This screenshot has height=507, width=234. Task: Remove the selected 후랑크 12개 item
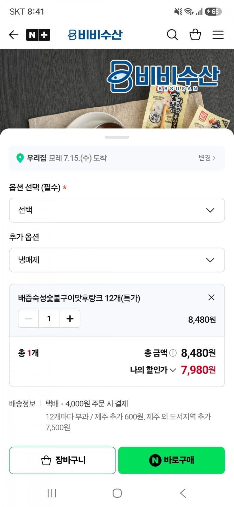211,297
